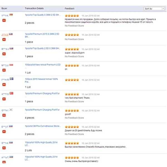Screen dimensions: 167x167
Task: Click the Buyer column header
Action: [4, 9]
